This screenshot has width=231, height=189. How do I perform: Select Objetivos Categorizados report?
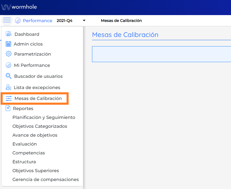tap(40, 126)
